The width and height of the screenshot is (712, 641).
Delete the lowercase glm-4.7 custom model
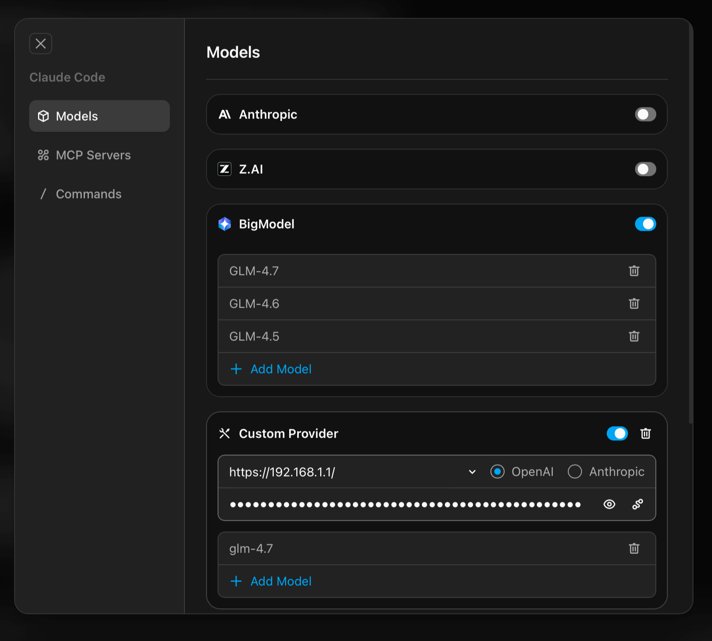[634, 549]
